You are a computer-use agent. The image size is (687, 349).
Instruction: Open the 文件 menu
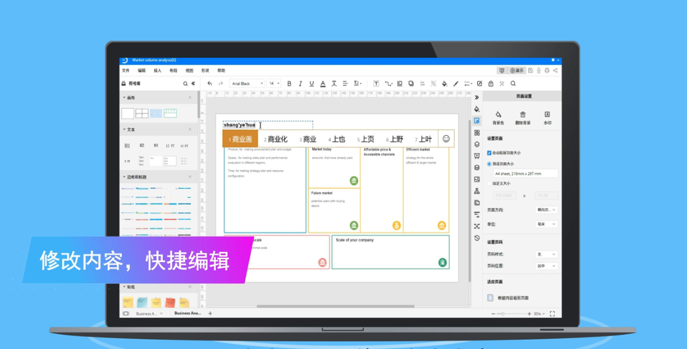(x=126, y=71)
